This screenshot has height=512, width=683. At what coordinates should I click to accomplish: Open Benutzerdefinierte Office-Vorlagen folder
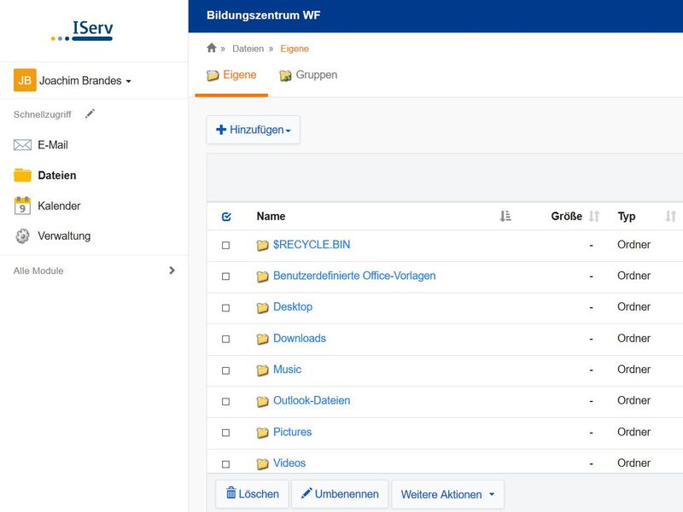(x=354, y=276)
